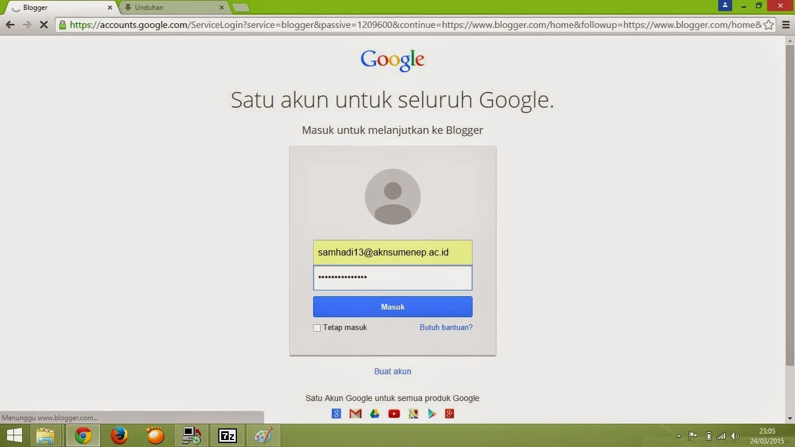
Task: Open Google Maps from the product icons
Action: click(x=413, y=413)
